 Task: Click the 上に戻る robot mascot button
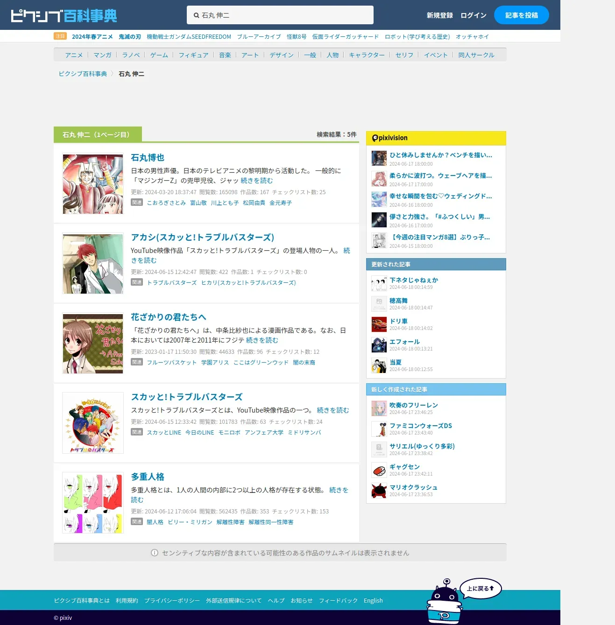click(x=463, y=601)
